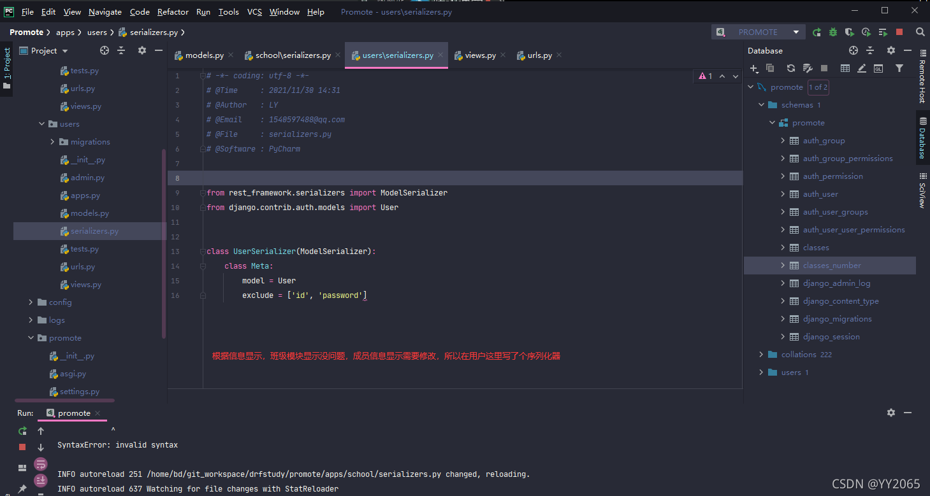Select django_session table in Database

[830, 337]
